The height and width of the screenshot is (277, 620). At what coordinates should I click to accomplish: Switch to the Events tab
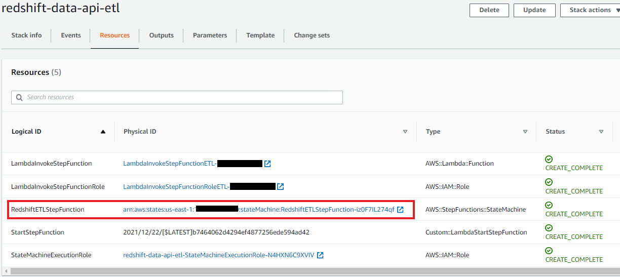click(x=71, y=35)
